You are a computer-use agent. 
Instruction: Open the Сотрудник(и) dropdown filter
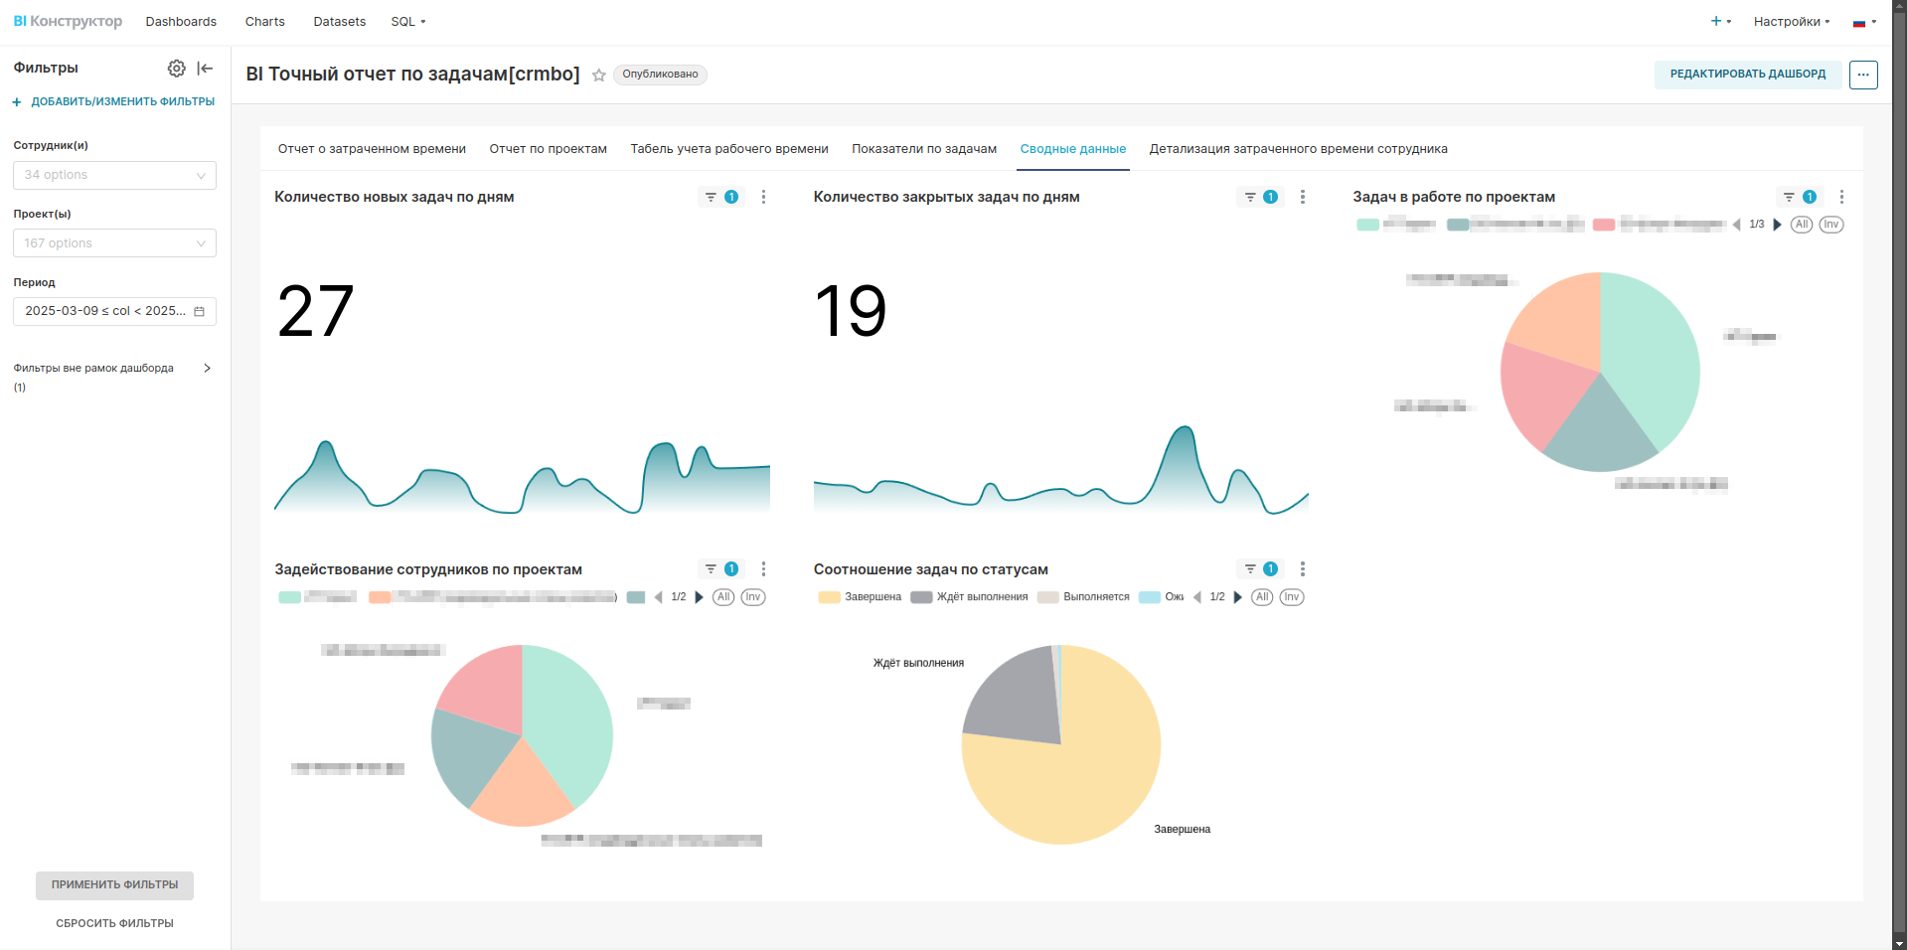click(114, 175)
